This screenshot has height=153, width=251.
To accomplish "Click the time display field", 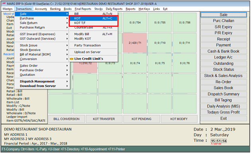I will point(219,141).
